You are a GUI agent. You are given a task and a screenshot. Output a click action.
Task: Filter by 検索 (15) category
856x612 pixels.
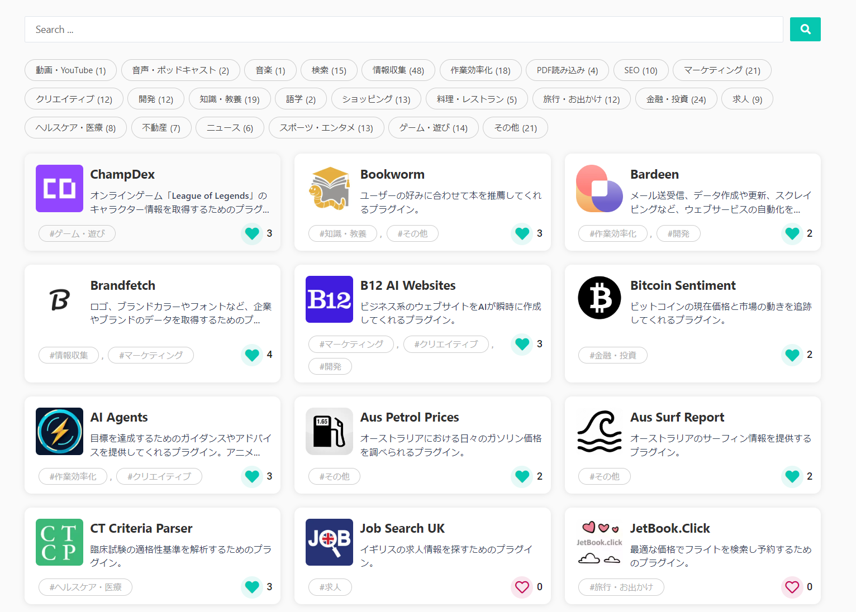[x=329, y=70]
